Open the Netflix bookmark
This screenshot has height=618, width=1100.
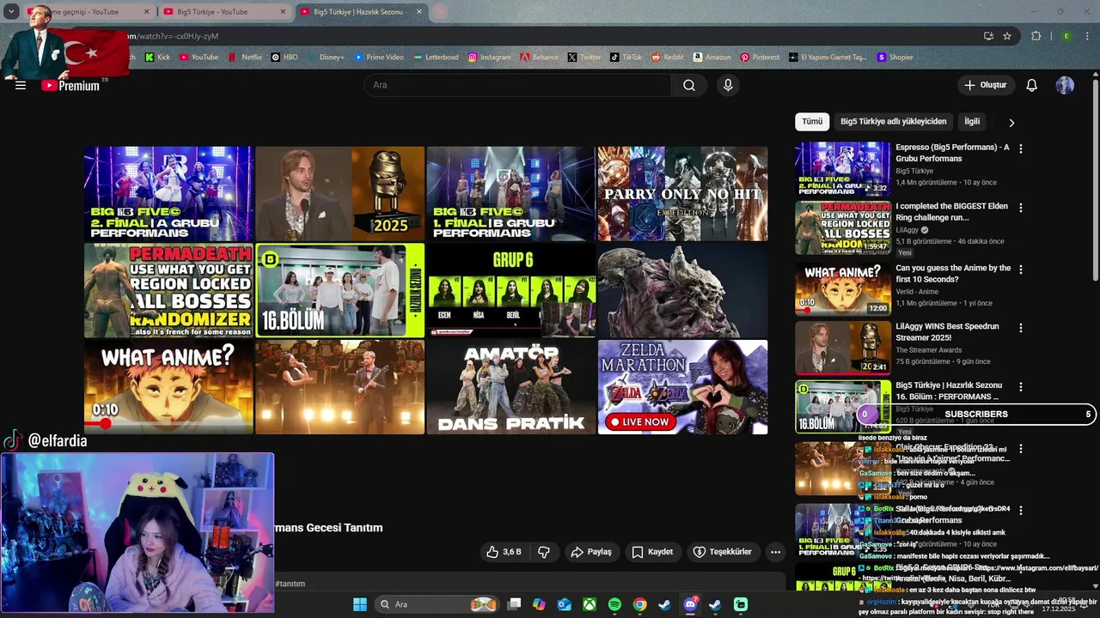pos(245,58)
